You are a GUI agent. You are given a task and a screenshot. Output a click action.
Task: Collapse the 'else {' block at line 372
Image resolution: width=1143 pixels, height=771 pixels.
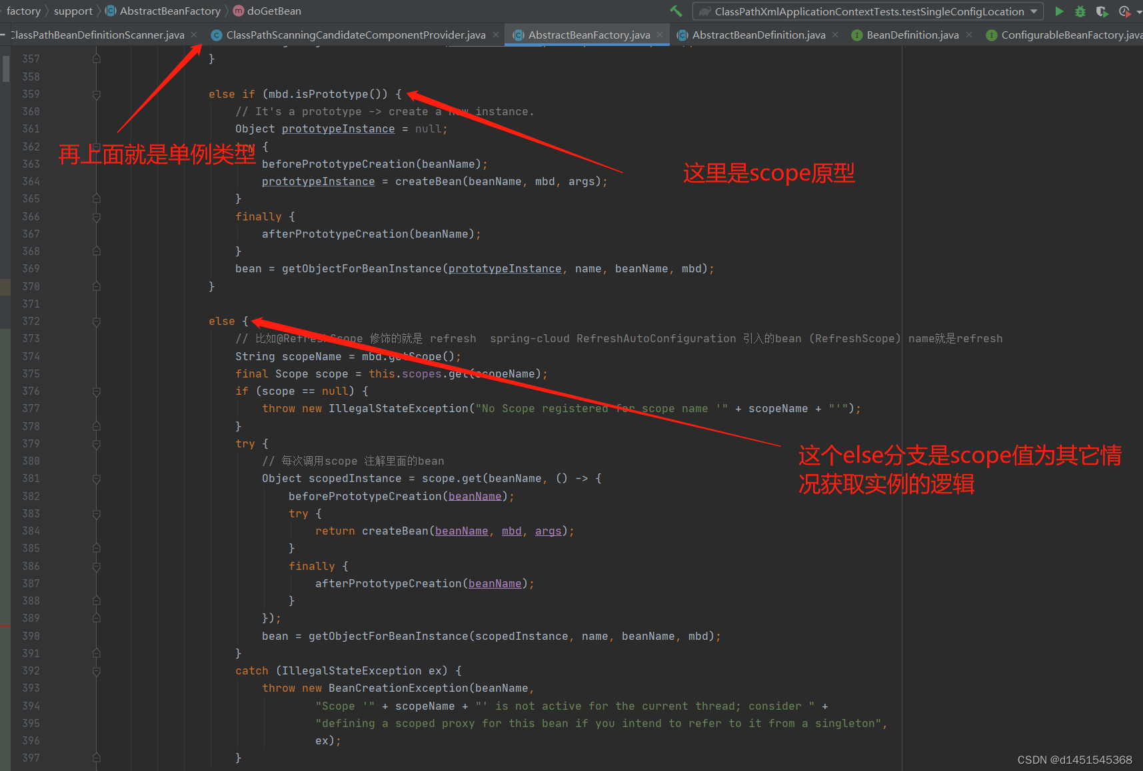coord(97,322)
